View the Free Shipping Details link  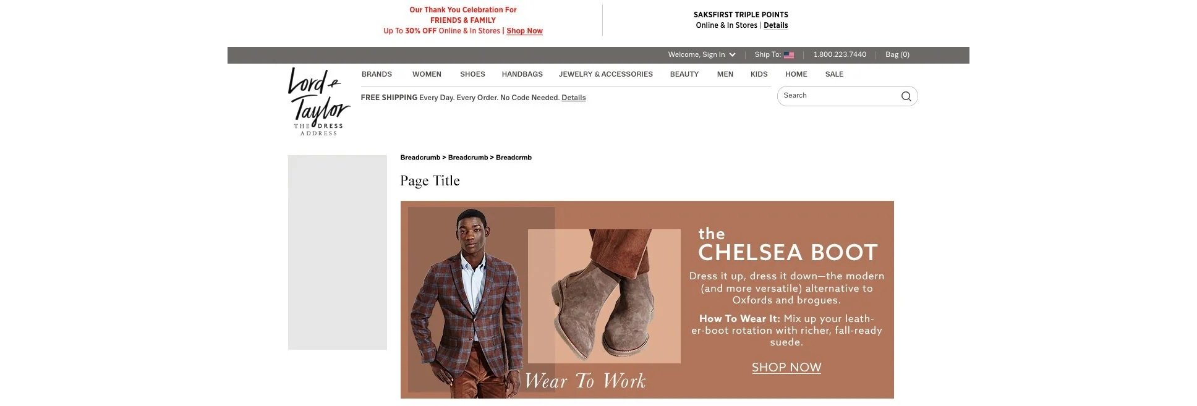[573, 98]
